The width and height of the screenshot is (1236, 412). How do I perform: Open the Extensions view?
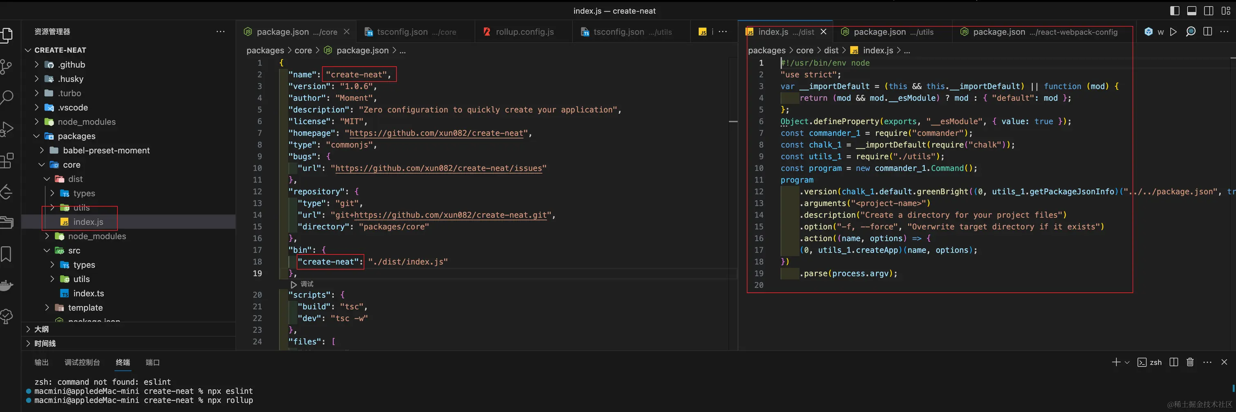7,160
